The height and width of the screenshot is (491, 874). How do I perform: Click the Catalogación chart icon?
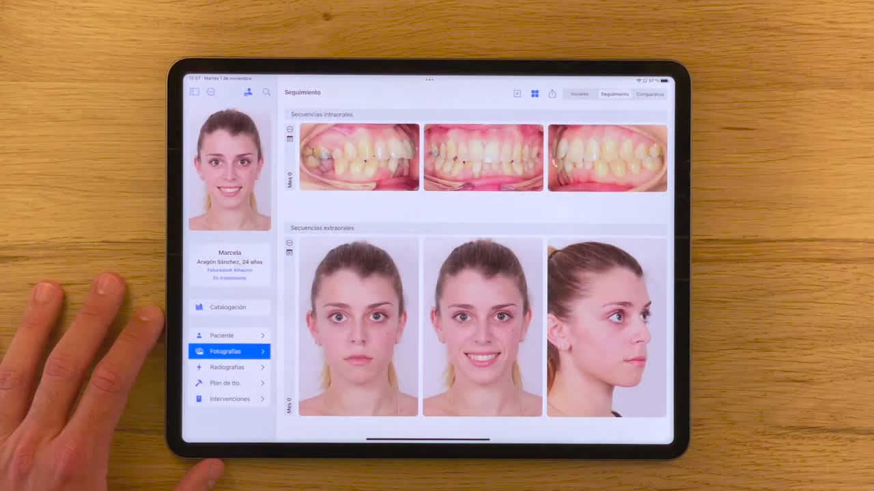[199, 307]
